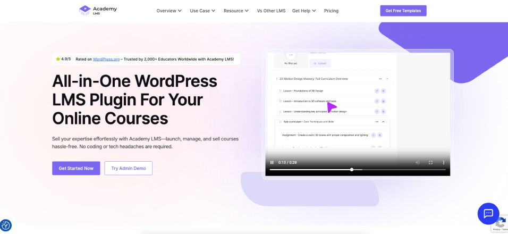The image size is (508, 234).
Task: Go to Vs Other LMS page
Action: coord(271,11)
